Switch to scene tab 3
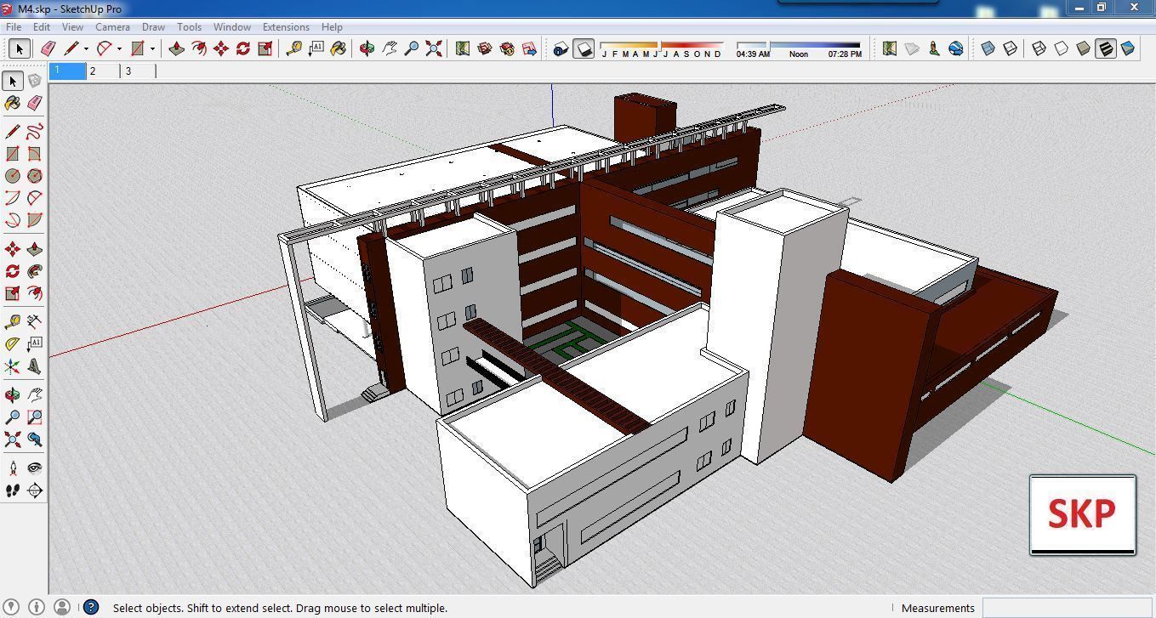The width and height of the screenshot is (1156, 618). [x=138, y=71]
